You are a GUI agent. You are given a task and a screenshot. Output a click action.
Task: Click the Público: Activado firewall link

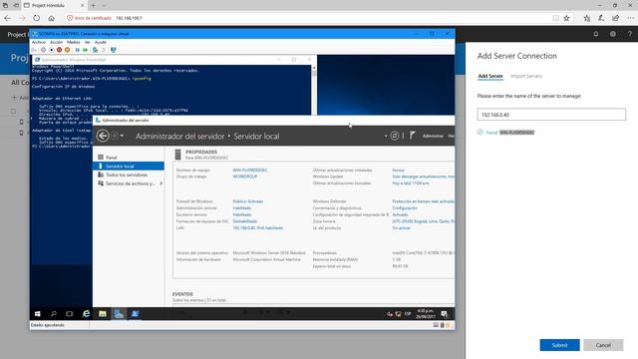[248, 201]
